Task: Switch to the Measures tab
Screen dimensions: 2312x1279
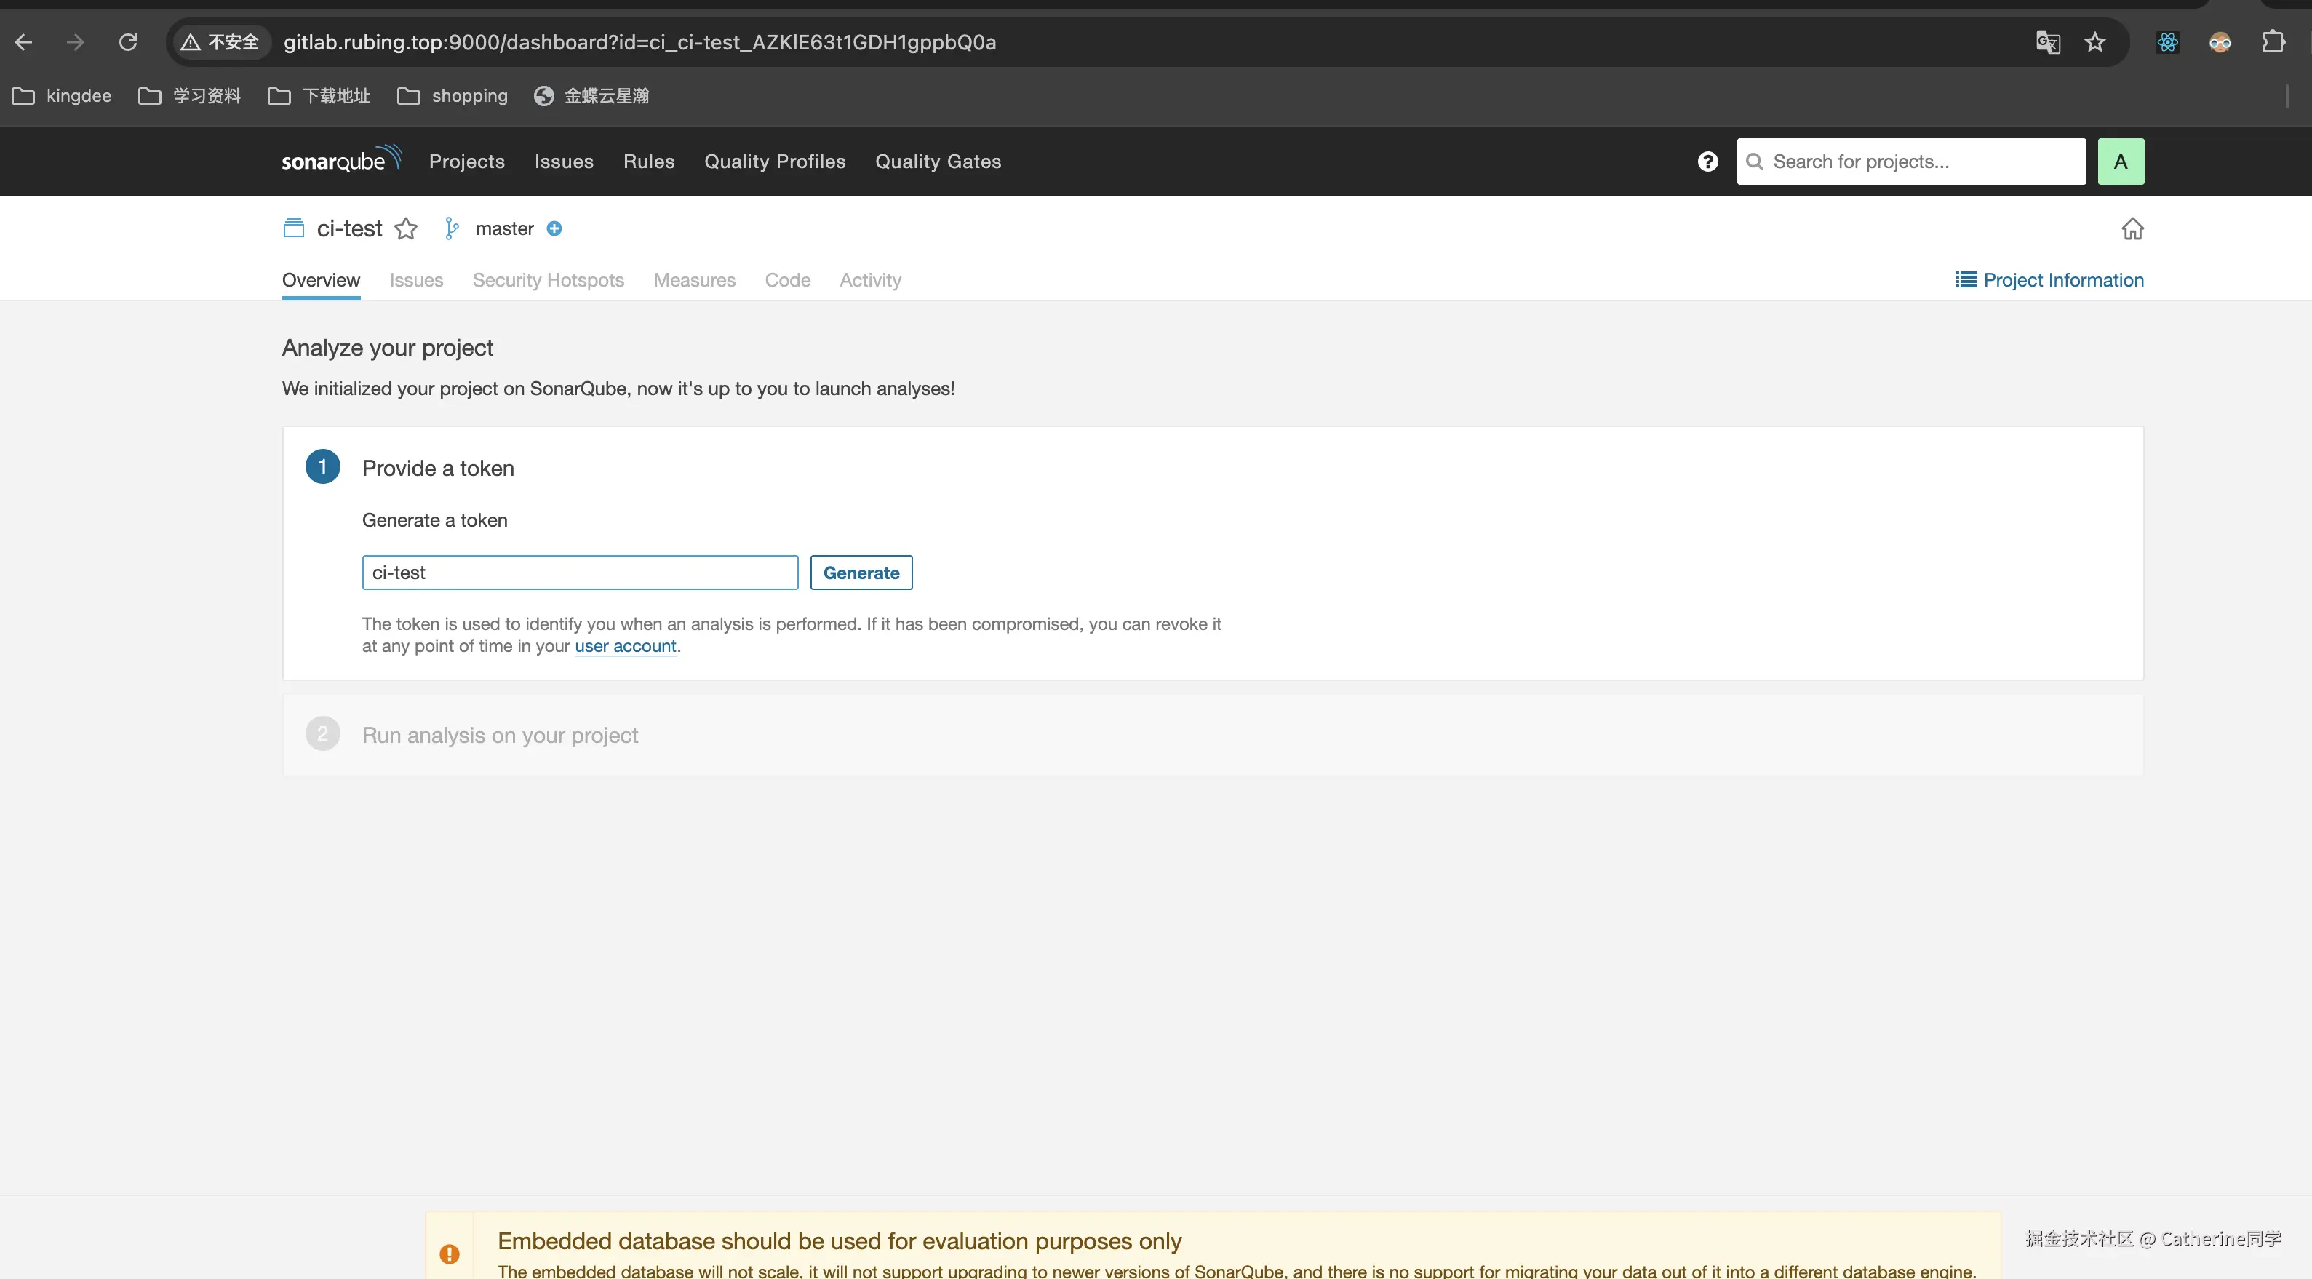Action: tap(694, 280)
